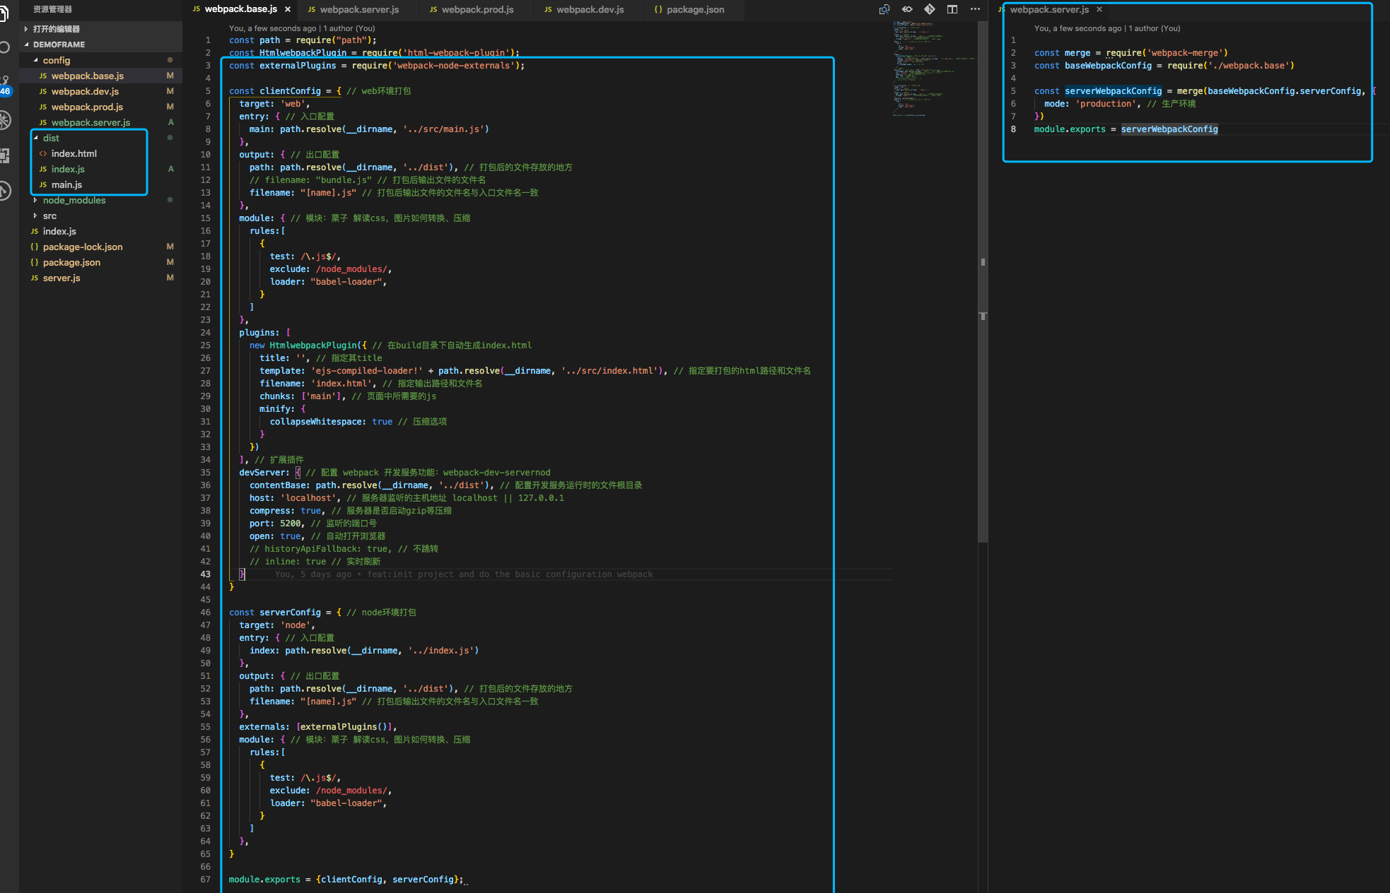The image size is (1390, 893).
Task: Click the author code lens in right webpack.server.js
Action: pos(1106,28)
